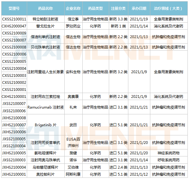This screenshot has height=179, width=189.
Task: Click classification cell 新药 1 类
Action: click(x=118, y=26)
